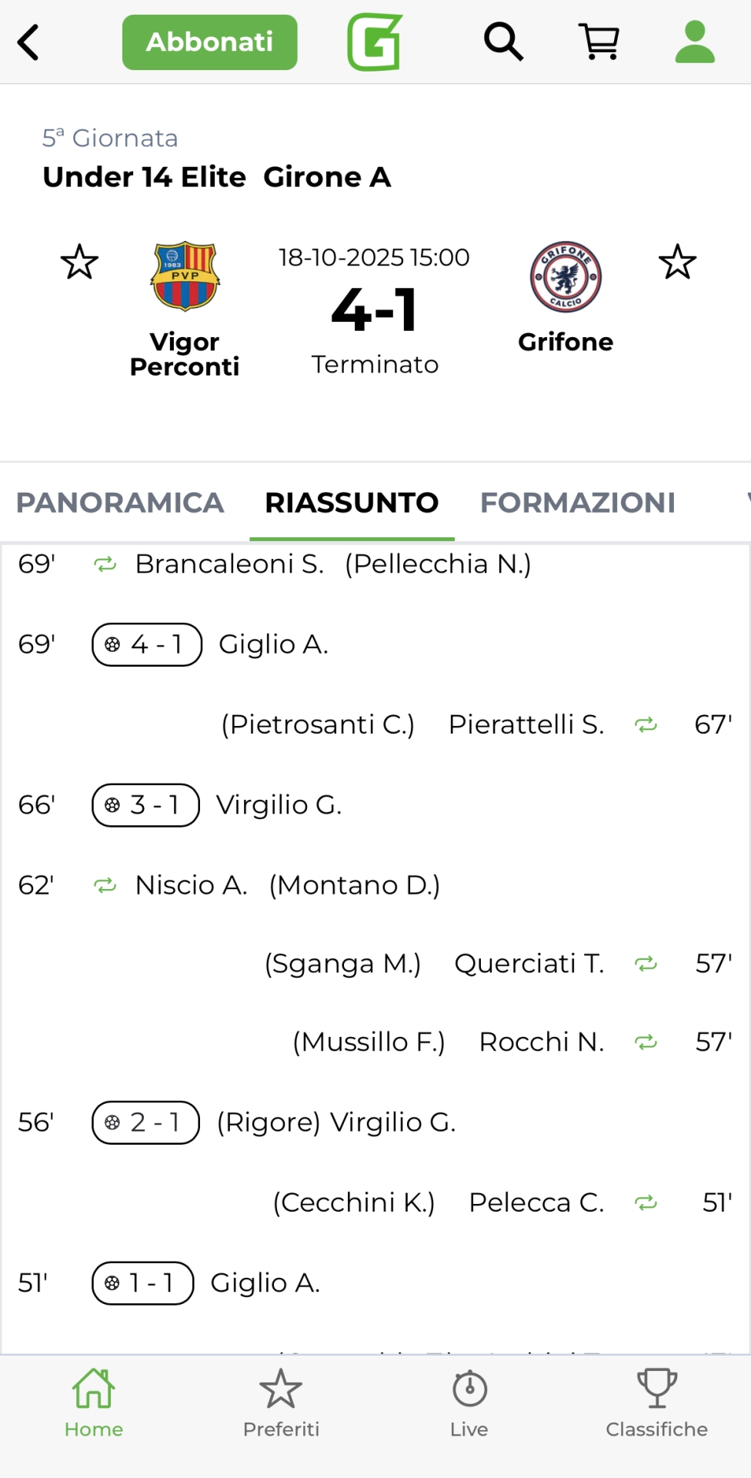Open the user profile icon
This screenshot has height=1478, width=751.
pos(694,42)
